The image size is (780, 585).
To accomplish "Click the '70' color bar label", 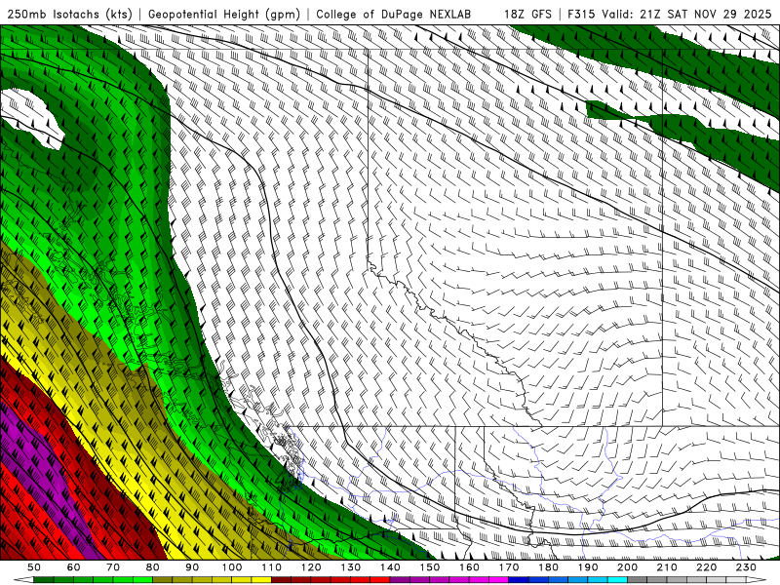I will pos(113,567).
